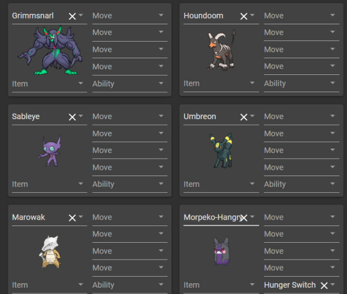
Task: Clear the Sableye Pokémon selection
Action: [72, 117]
